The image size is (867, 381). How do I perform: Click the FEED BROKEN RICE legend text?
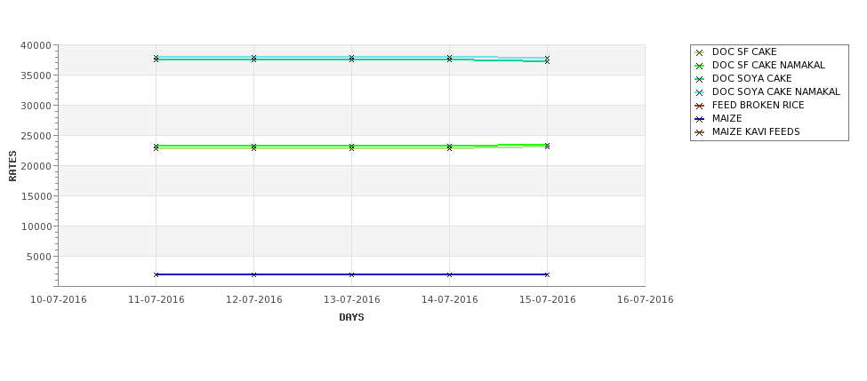tap(759, 105)
